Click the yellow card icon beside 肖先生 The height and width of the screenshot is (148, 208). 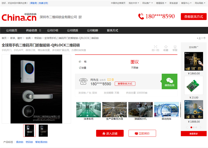point(113,80)
